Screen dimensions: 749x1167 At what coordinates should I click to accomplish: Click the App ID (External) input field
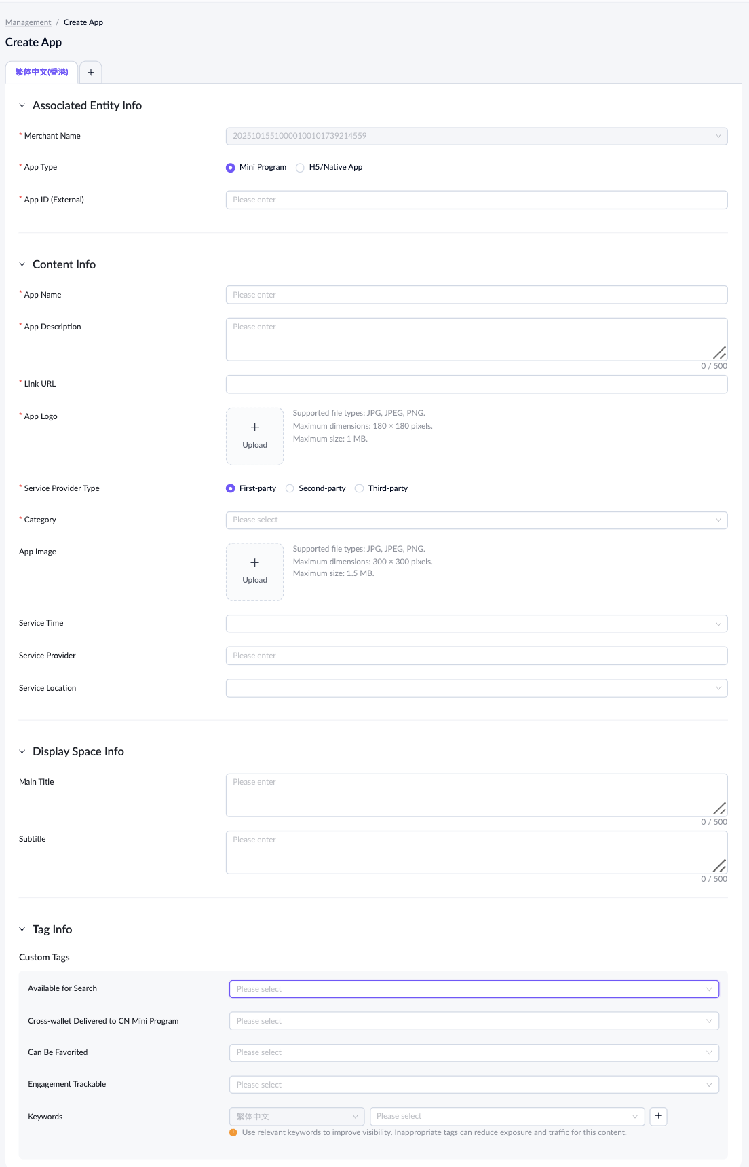(x=476, y=200)
